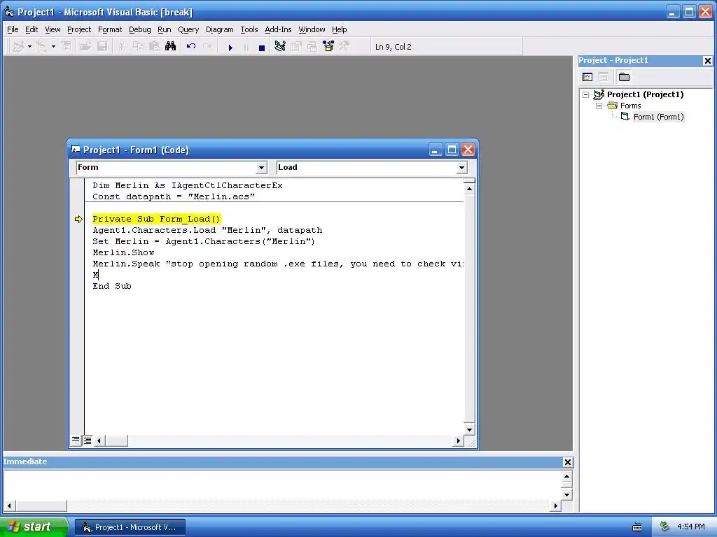Click the Find binoculars icon
This screenshot has width=717, height=537.
(x=171, y=47)
